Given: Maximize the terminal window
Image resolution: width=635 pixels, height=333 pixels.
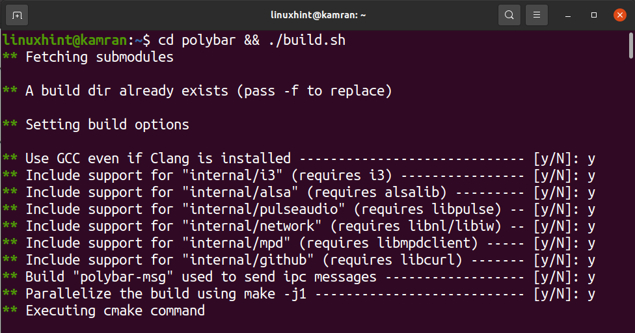Looking at the screenshot, I should click(x=594, y=14).
